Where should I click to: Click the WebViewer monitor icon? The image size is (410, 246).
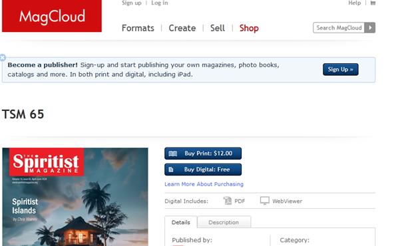265,201
